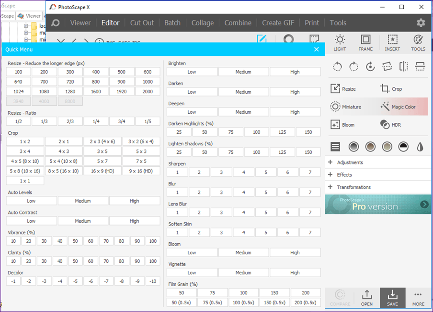Switch to the Cut Out tab
433x312 pixels.
tap(142, 23)
